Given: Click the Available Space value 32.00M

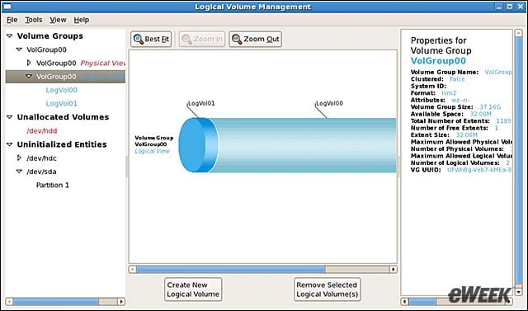Looking at the screenshot, I should [480, 114].
